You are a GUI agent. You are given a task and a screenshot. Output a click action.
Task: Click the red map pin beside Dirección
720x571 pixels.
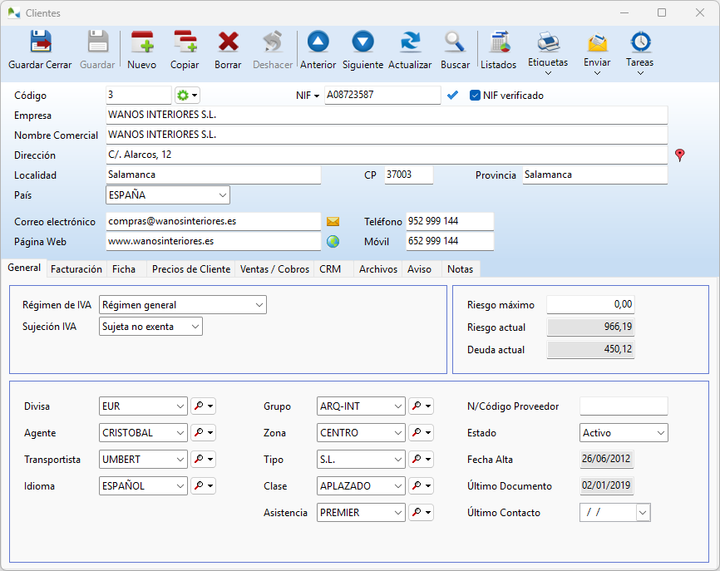tap(680, 155)
